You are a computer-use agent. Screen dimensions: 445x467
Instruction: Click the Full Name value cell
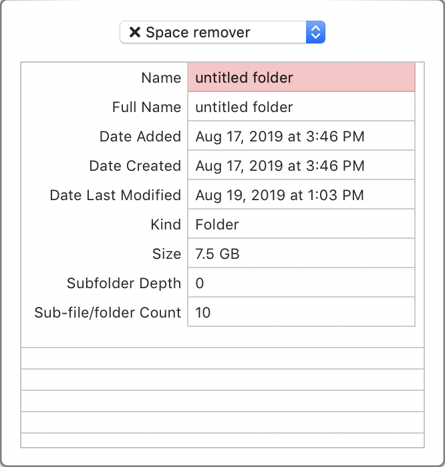pyautogui.click(x=301, y=107)
